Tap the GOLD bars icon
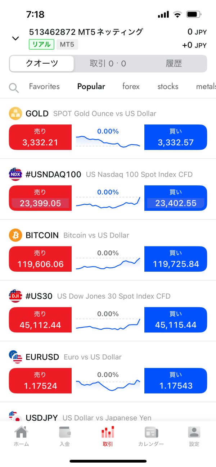The width and height of the screenshot is (216, 467). [x=15, y=114]
